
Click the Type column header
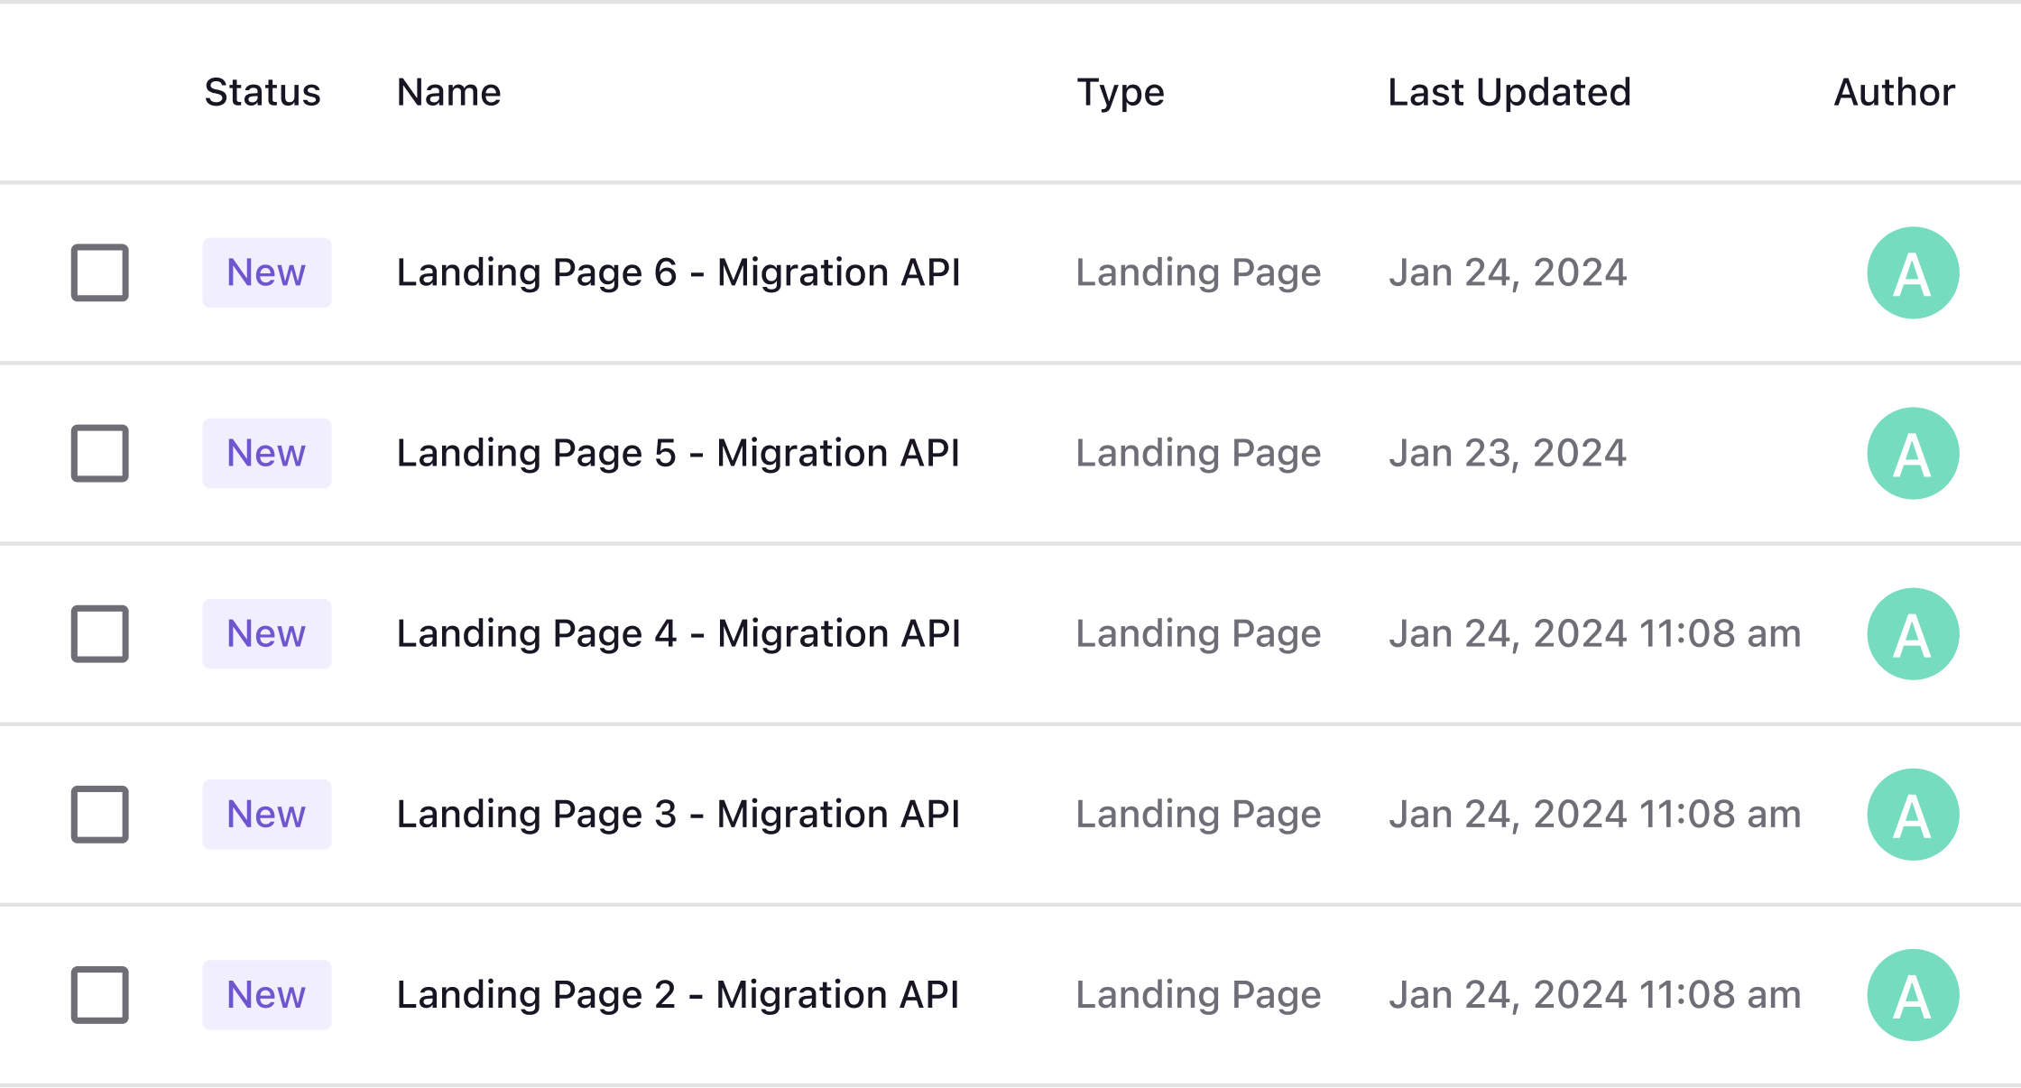click(x=1121, y=92)
